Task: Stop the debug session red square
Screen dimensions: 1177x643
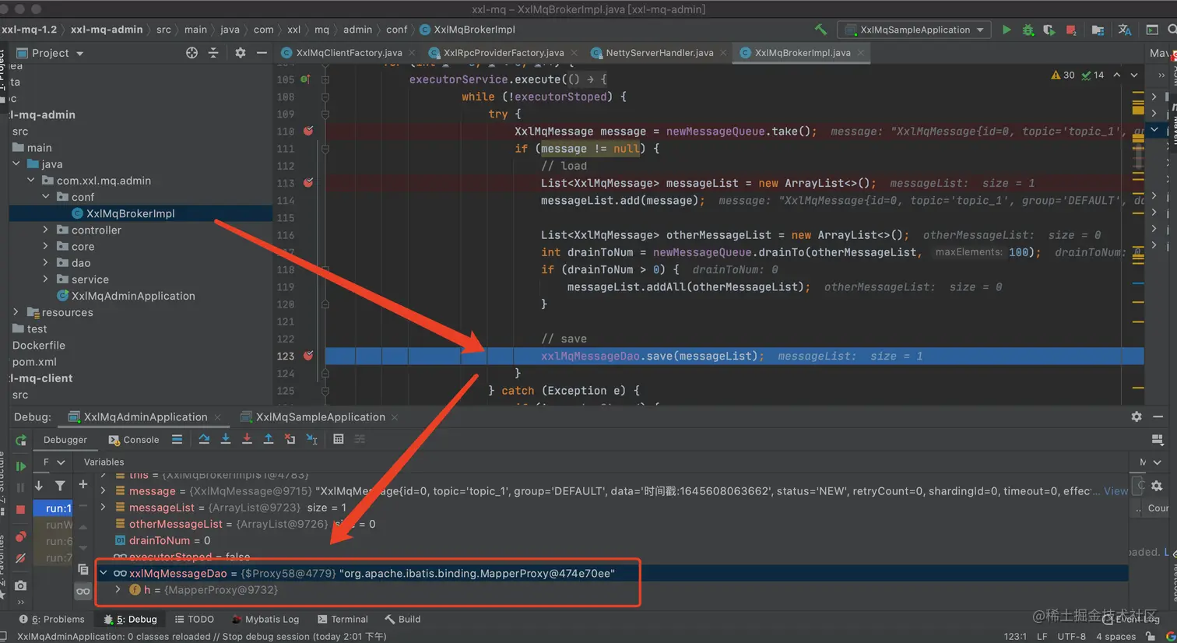Action: coord(21,508)
